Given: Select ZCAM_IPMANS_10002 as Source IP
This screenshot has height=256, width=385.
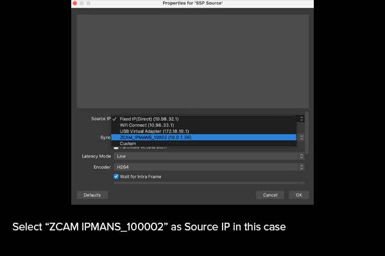Looking at the screenshot, I should pos(164,137).
